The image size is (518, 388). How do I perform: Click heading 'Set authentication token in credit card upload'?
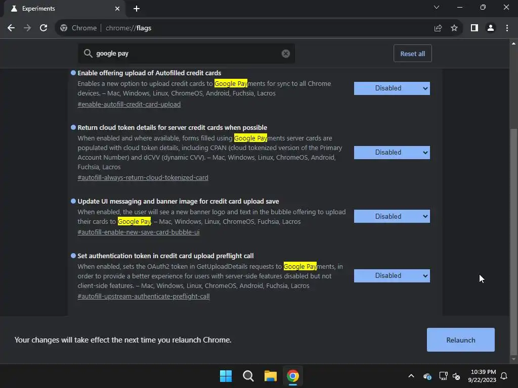click(165, 256)
